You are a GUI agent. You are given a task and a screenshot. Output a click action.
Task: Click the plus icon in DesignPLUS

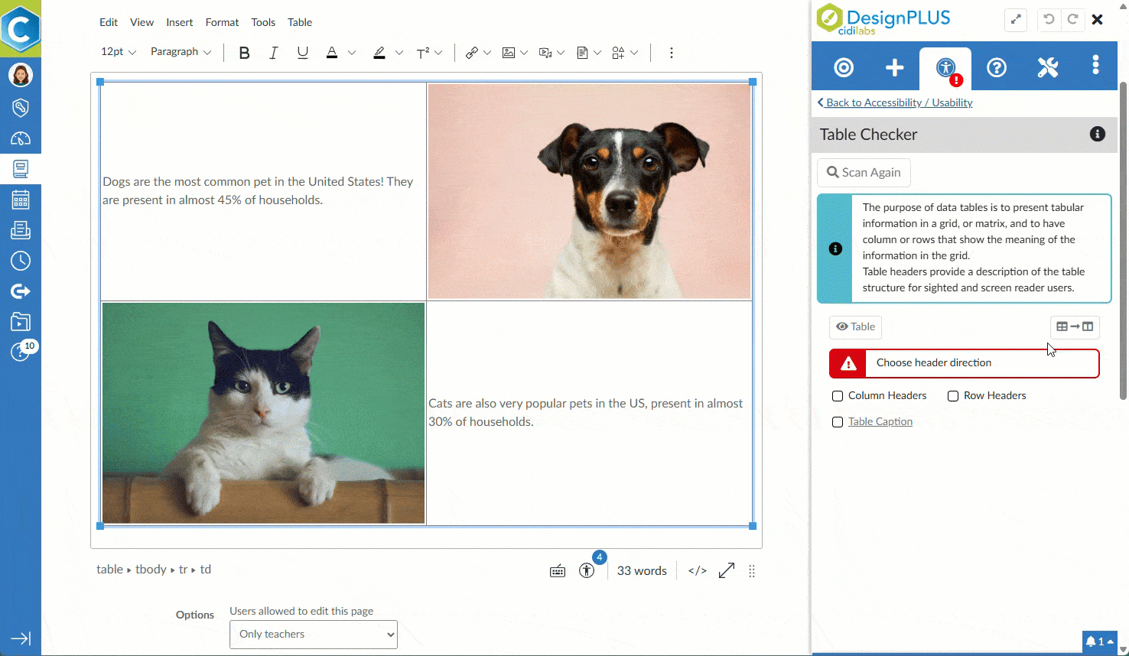click(x=894, y=68)
